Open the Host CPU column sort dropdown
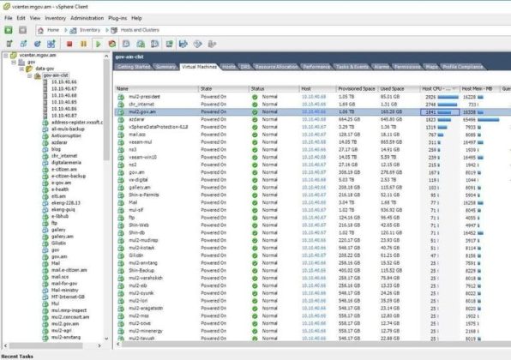The height and width of the screenshot is (360, 511). click(x=454, y=88)
